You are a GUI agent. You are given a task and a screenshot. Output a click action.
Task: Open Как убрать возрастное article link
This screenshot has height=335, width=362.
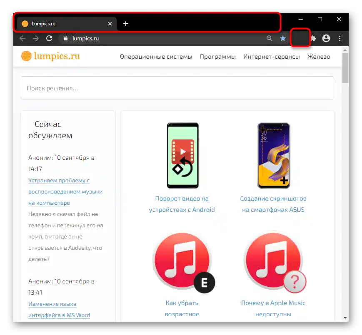pos(182,308)
